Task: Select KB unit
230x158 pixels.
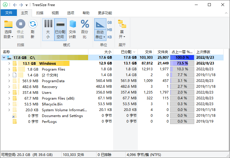Action: [x=109, y=37]
